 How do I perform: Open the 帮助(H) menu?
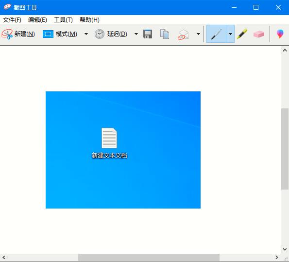pyautogui.click(x=89, y=20)
